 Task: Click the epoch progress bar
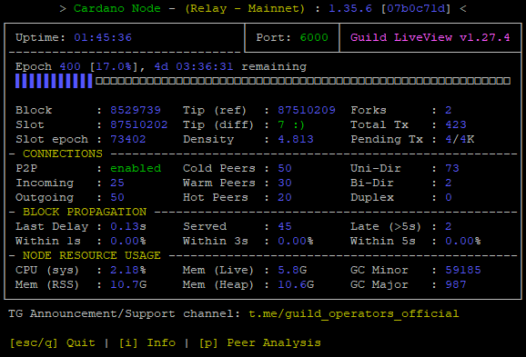tap(263, 81)
